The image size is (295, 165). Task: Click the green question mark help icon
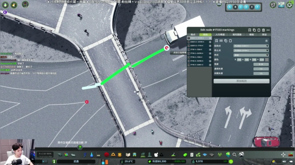coord(80,147)
